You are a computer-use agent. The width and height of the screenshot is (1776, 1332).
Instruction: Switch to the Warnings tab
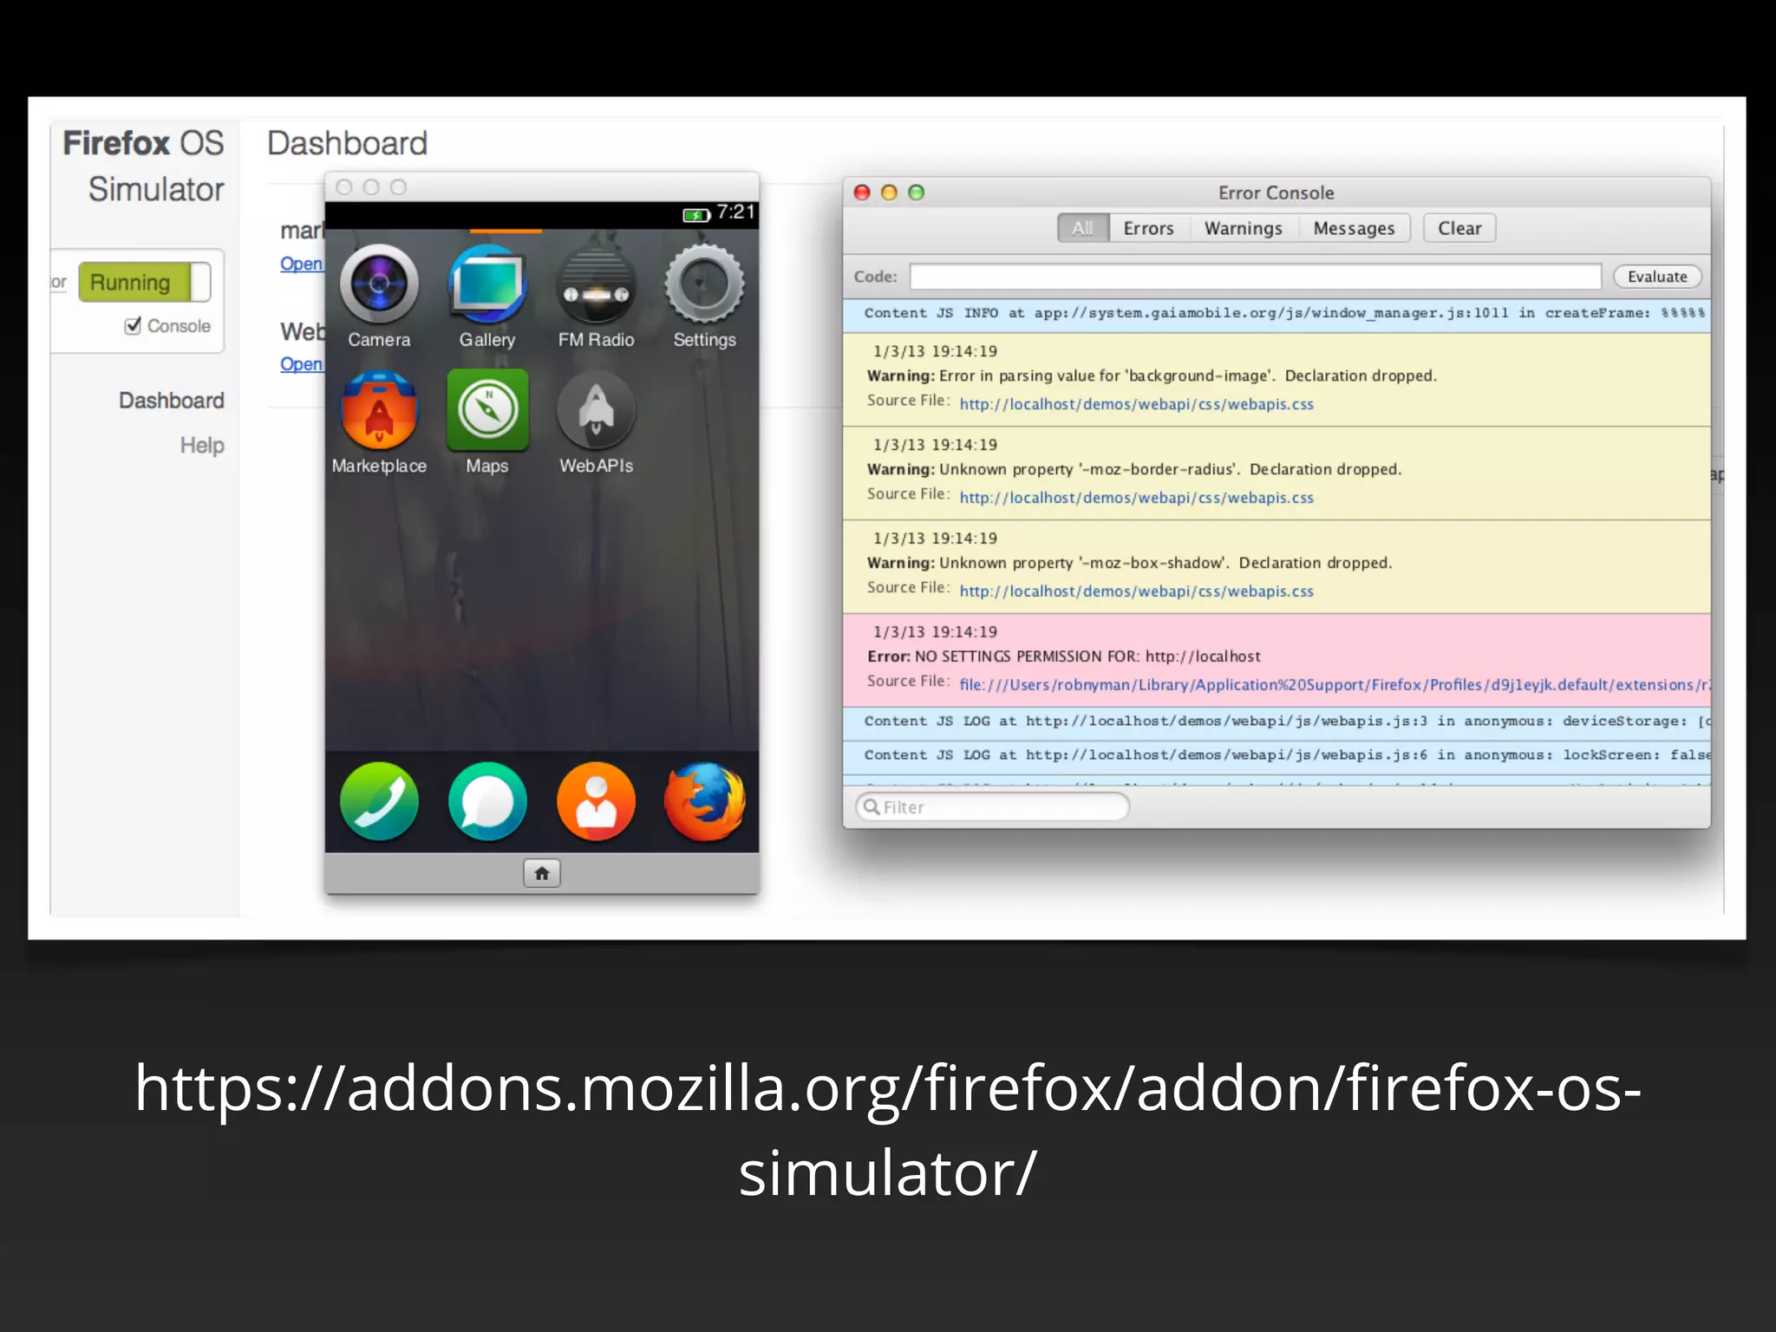point(1243,228)
